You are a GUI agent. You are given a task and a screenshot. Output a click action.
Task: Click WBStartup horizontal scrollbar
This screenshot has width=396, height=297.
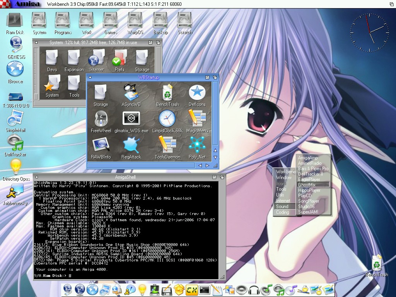[x=141, y=166]
